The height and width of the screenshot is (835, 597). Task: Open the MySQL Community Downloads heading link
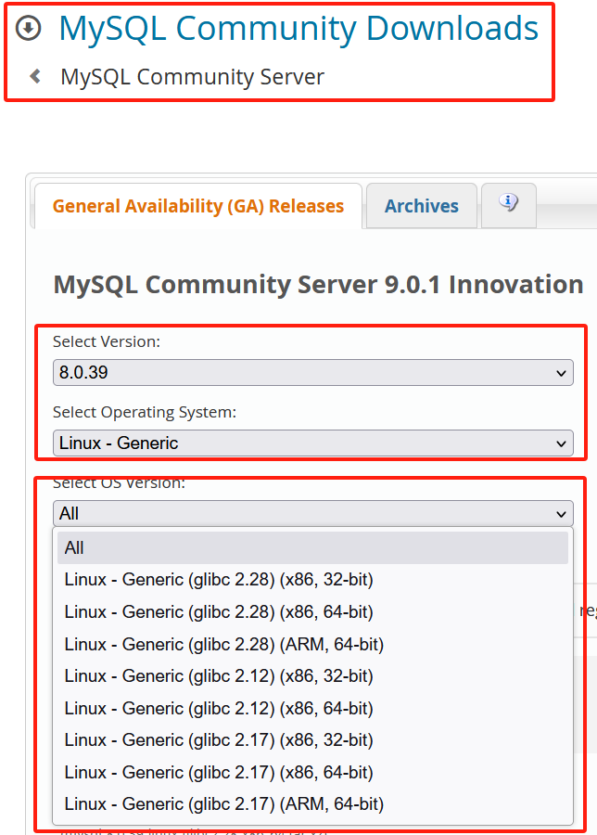pyautogui.click(x=298, y=29)
